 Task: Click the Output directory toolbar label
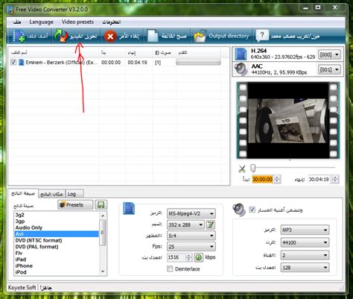[x=229, y=36]
